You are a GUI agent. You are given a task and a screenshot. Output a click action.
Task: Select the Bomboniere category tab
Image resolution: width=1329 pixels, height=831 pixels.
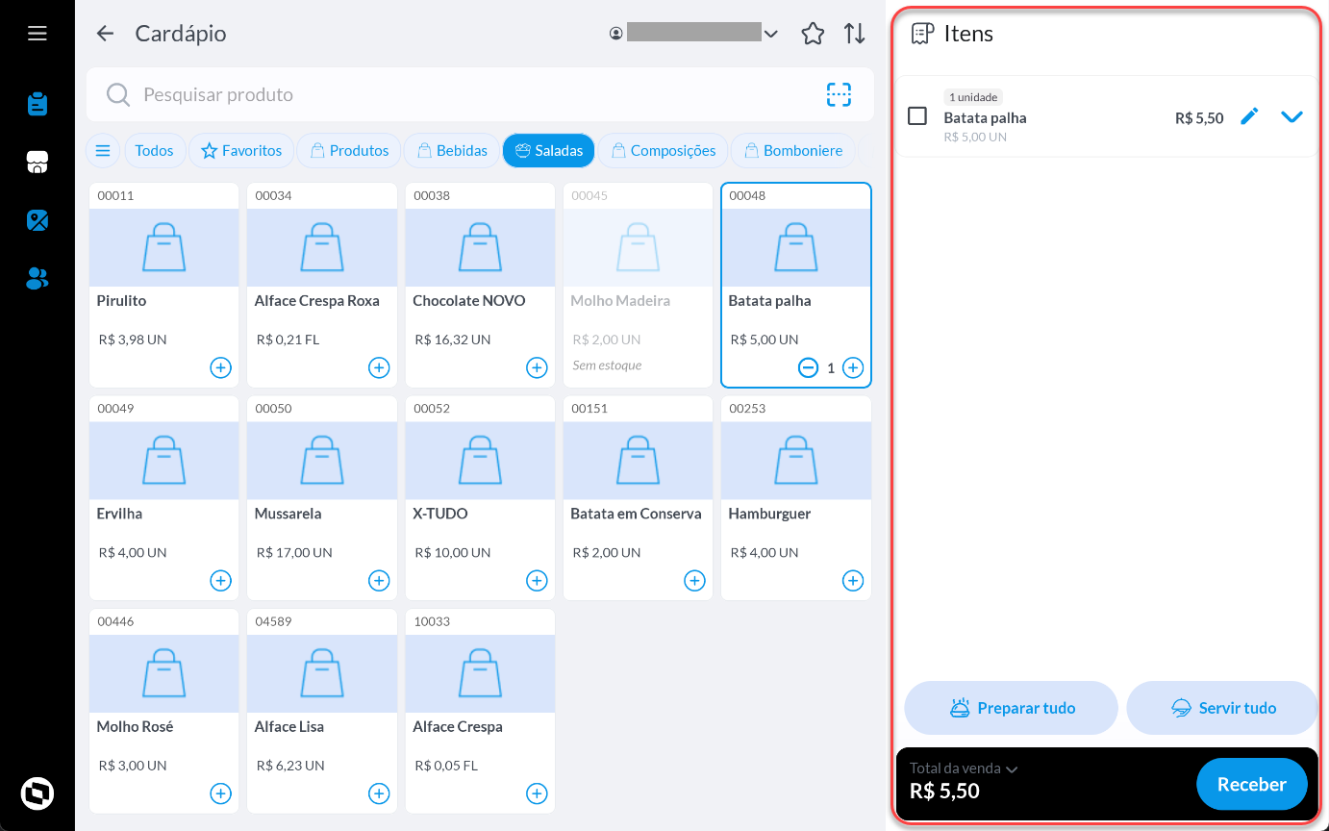[793, 151]
